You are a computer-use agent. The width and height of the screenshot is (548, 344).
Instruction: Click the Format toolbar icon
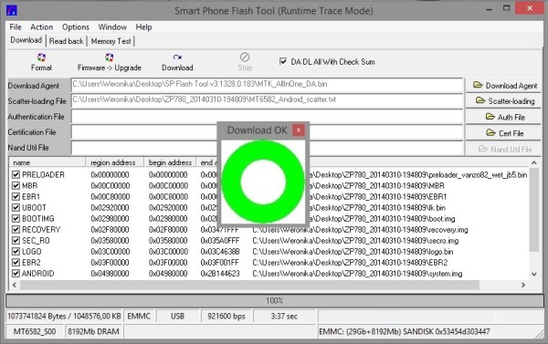click(41, 57)
